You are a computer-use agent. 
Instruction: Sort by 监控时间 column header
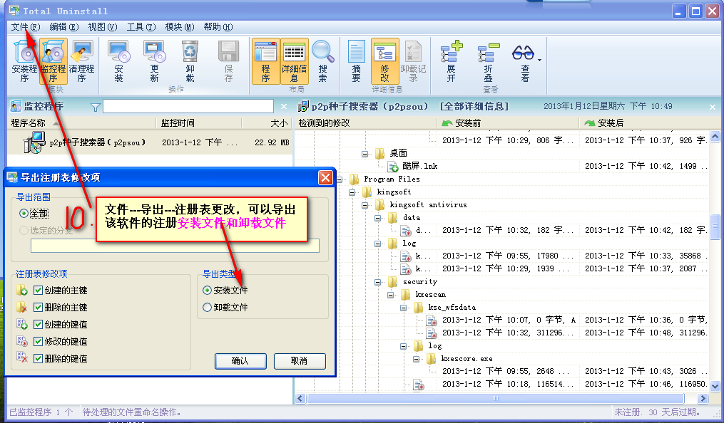coord(199,123)
